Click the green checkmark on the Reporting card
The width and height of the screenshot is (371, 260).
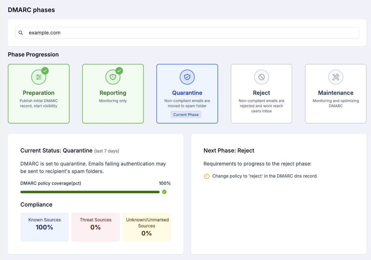click(x=119, y=70)
